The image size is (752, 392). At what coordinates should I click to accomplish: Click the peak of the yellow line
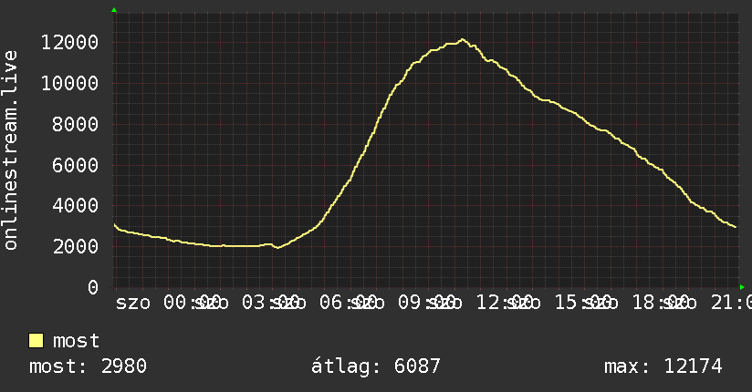tap(463, 40)
